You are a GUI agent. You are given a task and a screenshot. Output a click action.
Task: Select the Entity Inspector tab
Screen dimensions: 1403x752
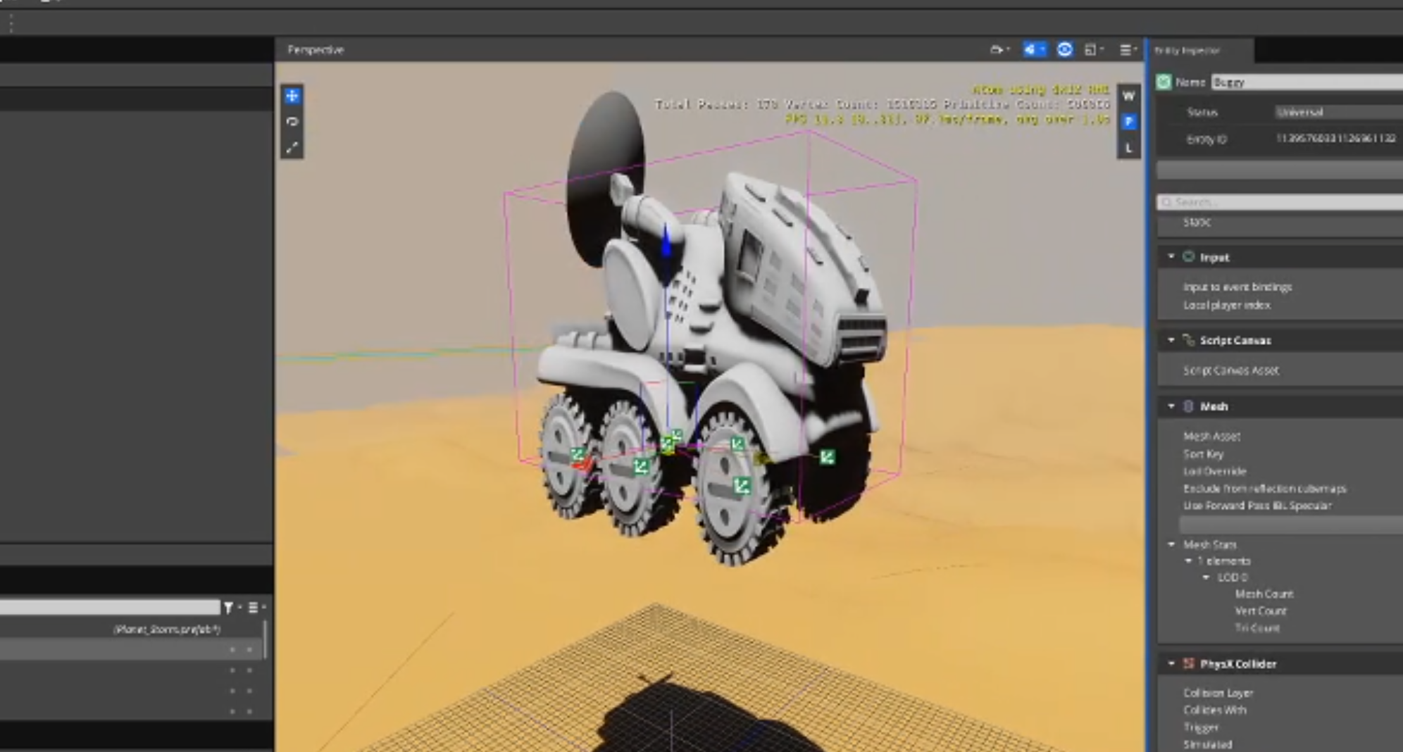pyautogui.click(x=1200, y=51)
